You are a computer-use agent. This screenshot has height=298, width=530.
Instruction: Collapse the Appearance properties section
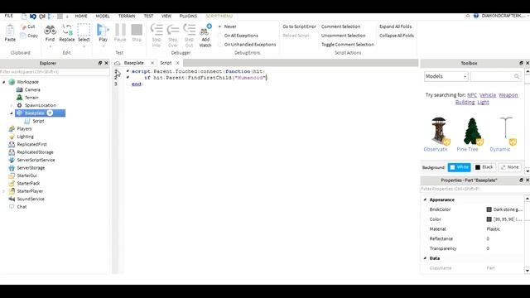pyautogui.click(x=425, y=199)
